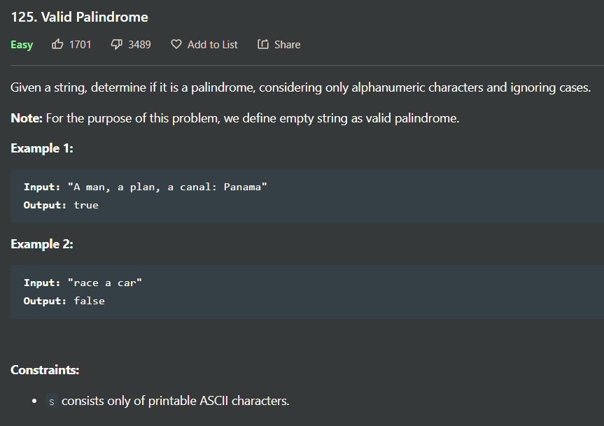Image resolution: width=604 pixels, height=426 pixels.
Task: Click the Example 2 output value false
Action: click(89, 301)
